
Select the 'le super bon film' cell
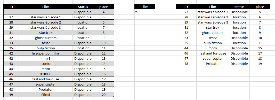click(x=46, y=53)
